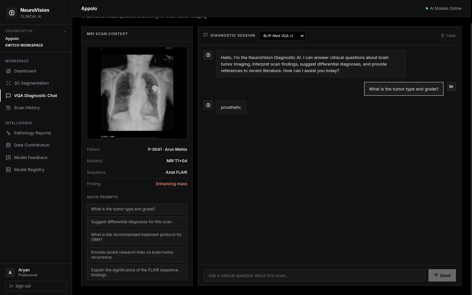Click the NeuroVision brain logo icon
The image size is (472, 295).
pyautogui.click(x=12, y=13)
